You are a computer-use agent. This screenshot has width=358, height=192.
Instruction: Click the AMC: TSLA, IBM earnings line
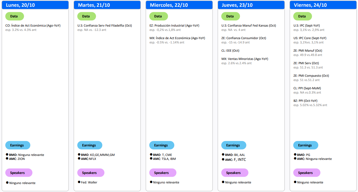(164, 159)
